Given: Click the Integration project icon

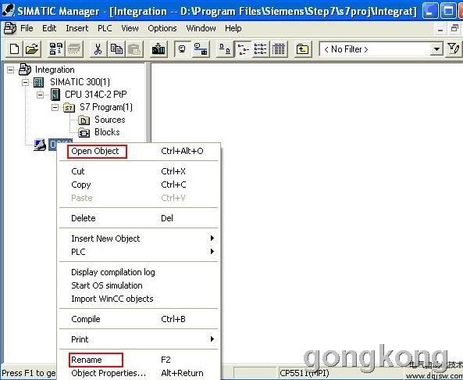Looking at the screenshot, I should tap(25, 70).
